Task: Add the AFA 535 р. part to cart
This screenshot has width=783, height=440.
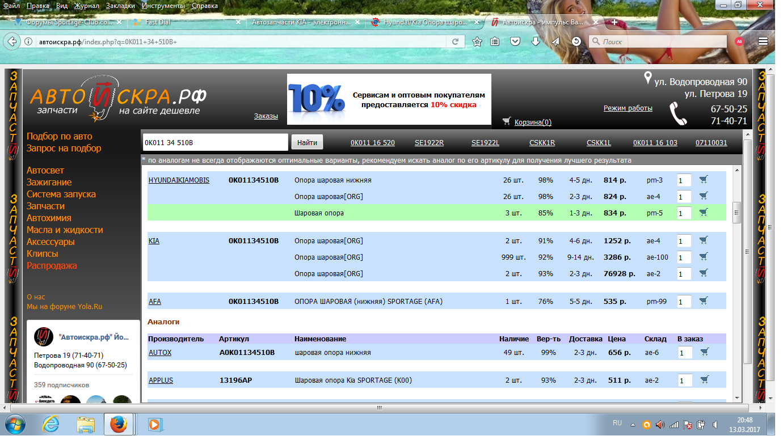Action: 704,301
